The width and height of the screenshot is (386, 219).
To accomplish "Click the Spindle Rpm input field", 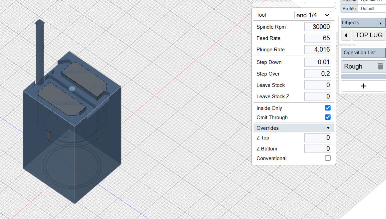I will (x=318, y=27).
